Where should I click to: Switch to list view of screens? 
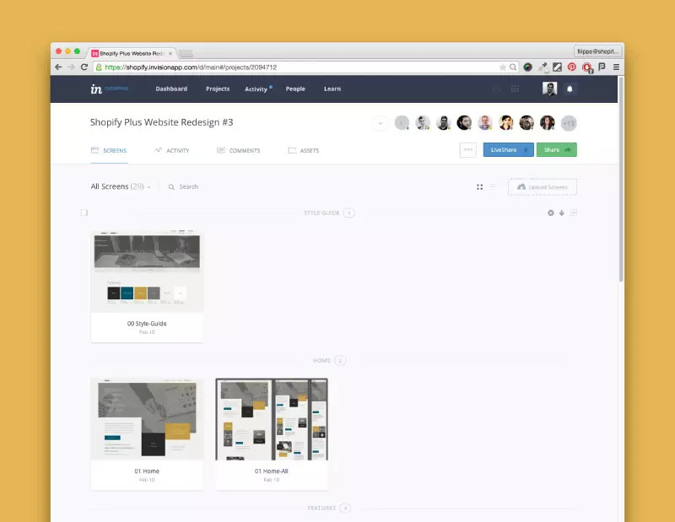tap(493, 187)
